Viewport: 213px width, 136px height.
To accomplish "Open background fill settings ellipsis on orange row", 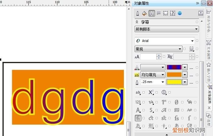I will (x=191, y=76).
